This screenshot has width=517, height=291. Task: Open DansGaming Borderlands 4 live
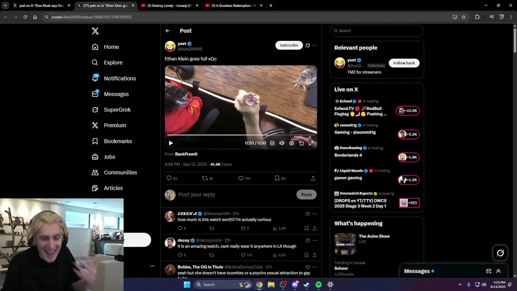point(348,155)
